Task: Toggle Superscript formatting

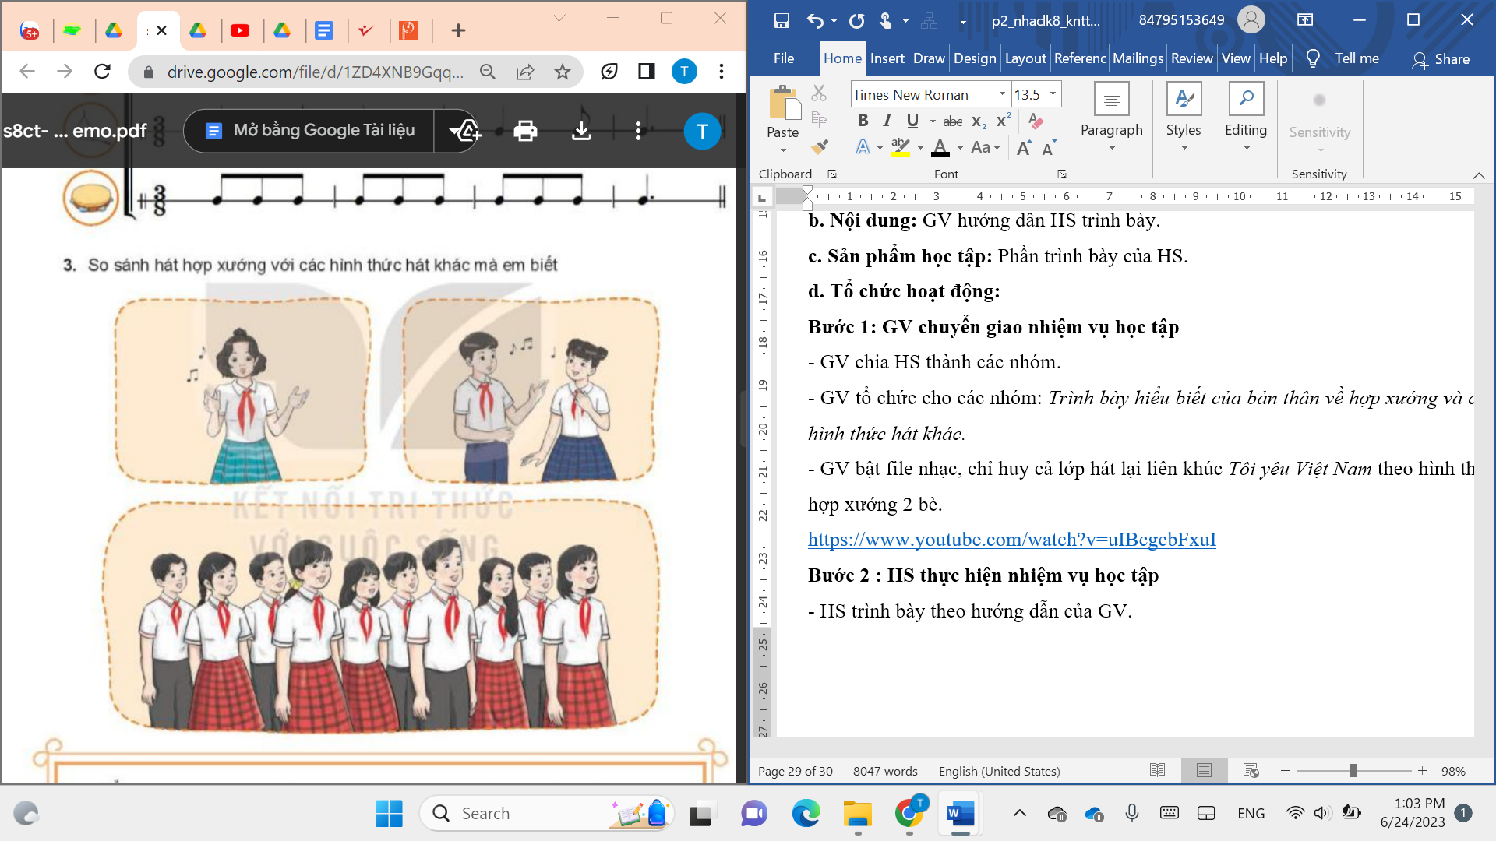Action: coord(1004,120)
